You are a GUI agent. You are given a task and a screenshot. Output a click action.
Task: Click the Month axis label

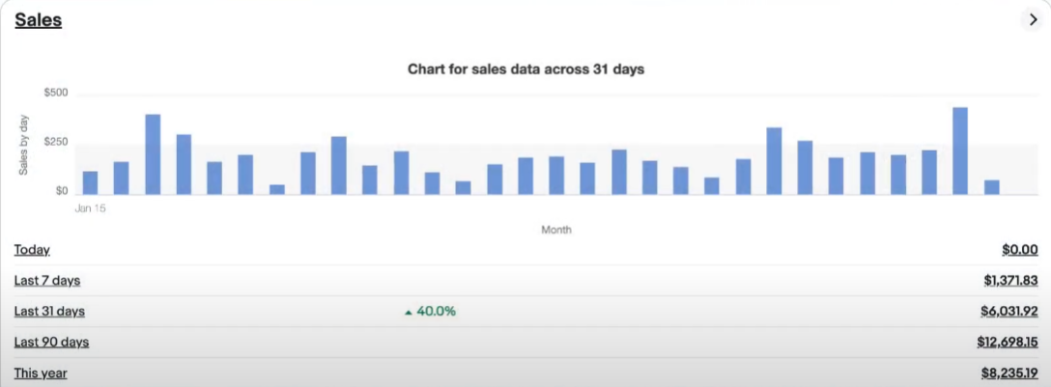coord(556,230)
